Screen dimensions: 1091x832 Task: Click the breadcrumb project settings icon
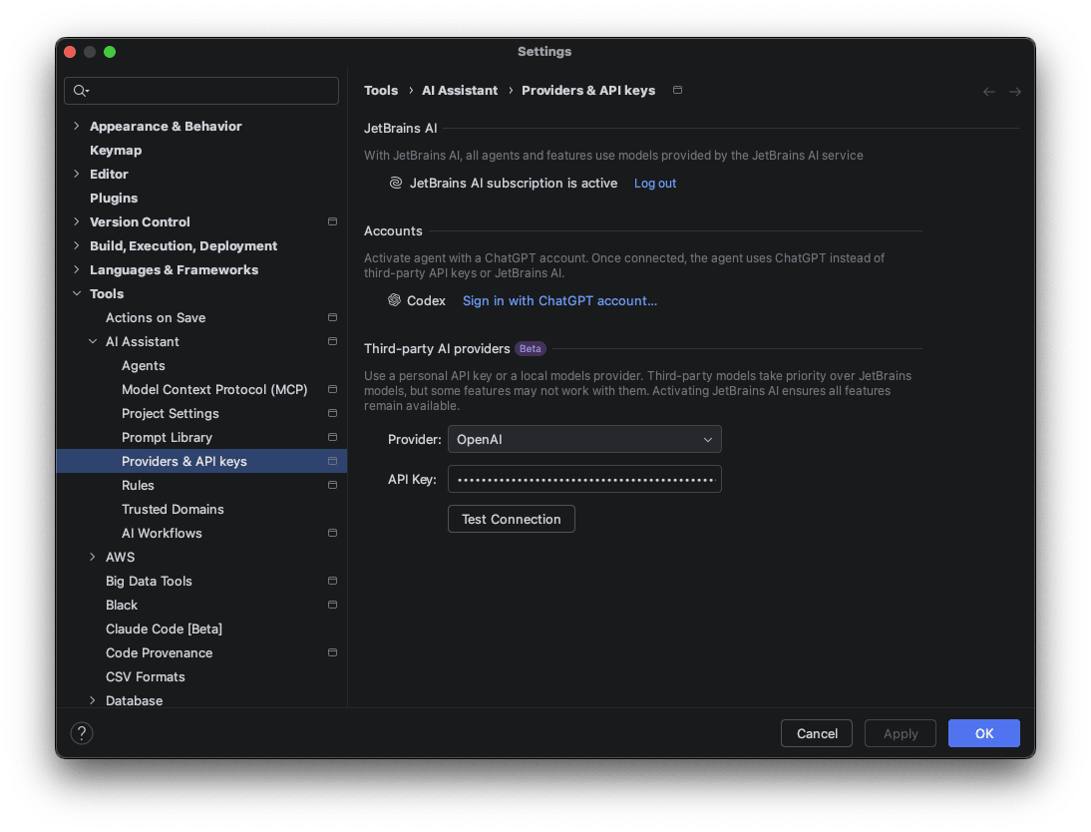coord(678,90)
